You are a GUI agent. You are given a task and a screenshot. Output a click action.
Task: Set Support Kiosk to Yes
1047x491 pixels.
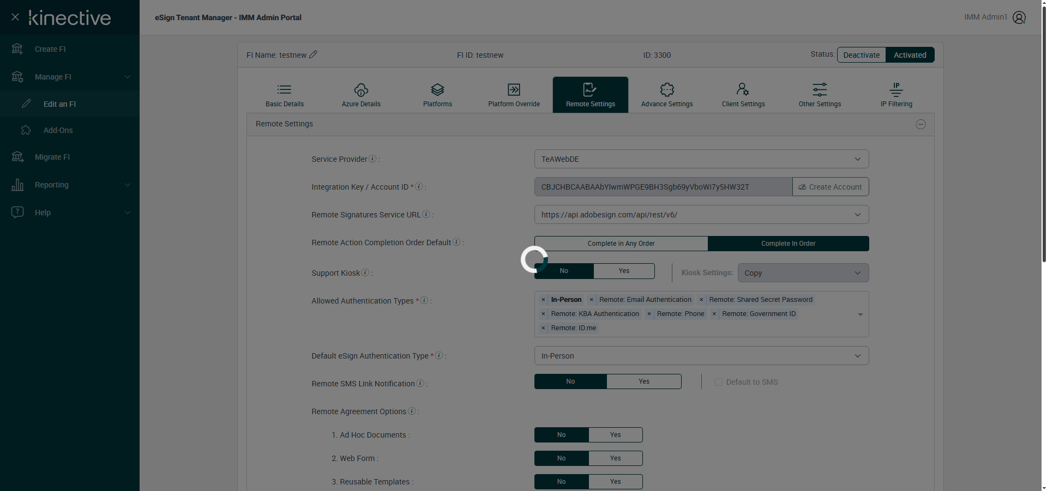tap(624, 271)
